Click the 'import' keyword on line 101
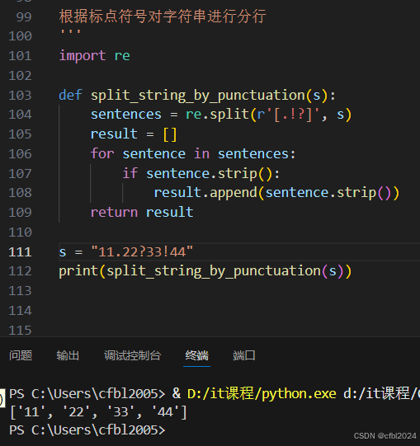Screen dimensions: 420x446 pos(83,55)
